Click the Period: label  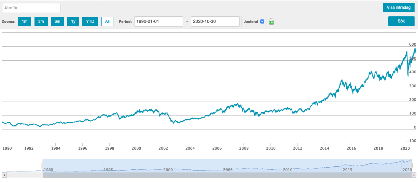click(125, 21)
